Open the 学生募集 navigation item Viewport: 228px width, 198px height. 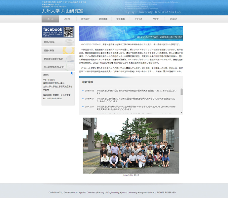pyautogui.click(x=121, y=19)
